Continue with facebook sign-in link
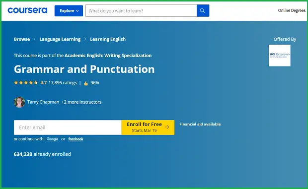308x189 pixels. [x=76, y=139]
